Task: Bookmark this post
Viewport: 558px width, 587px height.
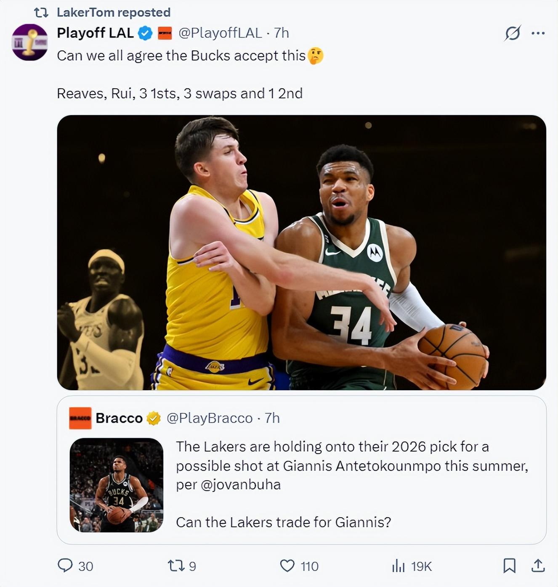Action: [x=509, y=566]
